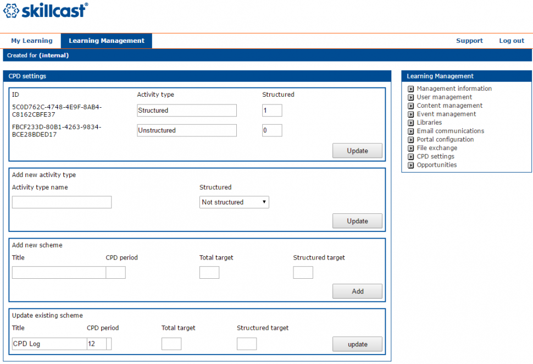Click arrow icon beside Libraries
The width and height of the screenshot is (533, 364).
pos(410,123)
